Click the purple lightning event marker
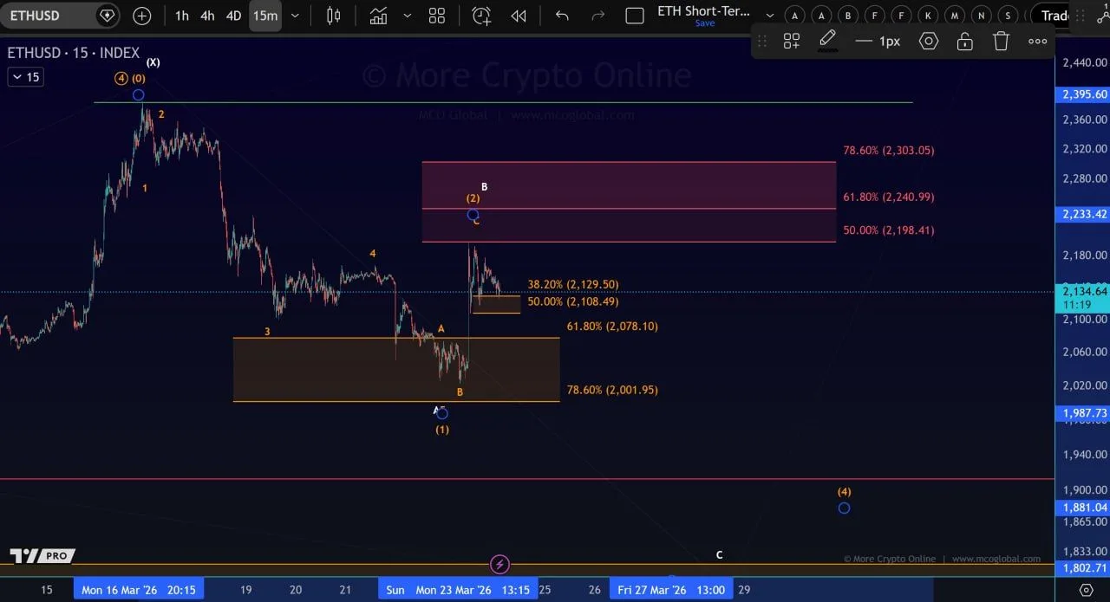Image resolution: width=1110 pixels, height=602 pixels. (499, 565)
